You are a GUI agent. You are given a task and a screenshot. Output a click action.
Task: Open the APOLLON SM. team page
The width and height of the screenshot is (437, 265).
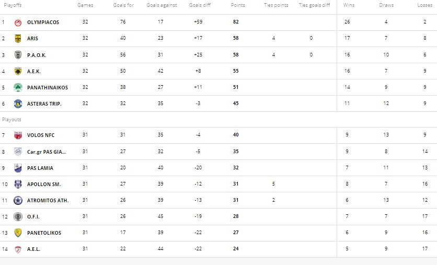point(45,184)
